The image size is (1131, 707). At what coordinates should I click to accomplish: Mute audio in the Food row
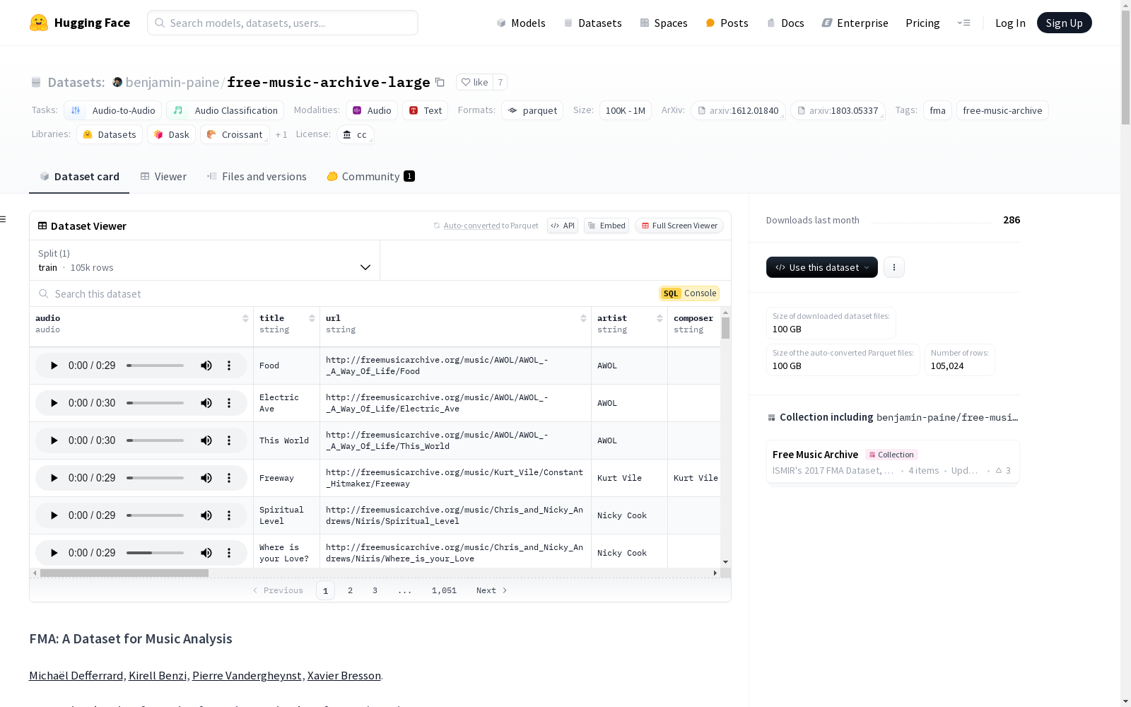click(206, 366)
